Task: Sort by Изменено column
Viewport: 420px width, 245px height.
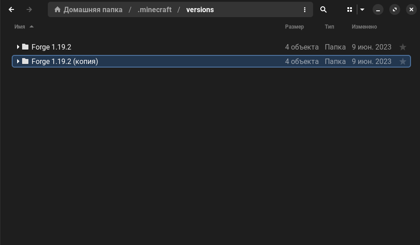Action: coord(364,27)
